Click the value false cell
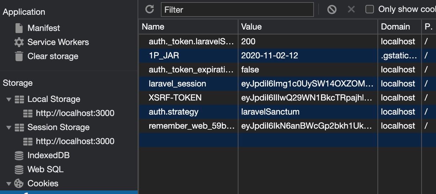Viewport: 436px width, 194px height. (308, 70)
